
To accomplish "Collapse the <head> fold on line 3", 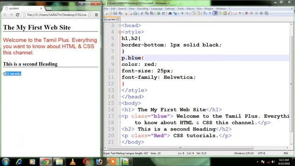I will pyautogui.click(x=120, y=26).
